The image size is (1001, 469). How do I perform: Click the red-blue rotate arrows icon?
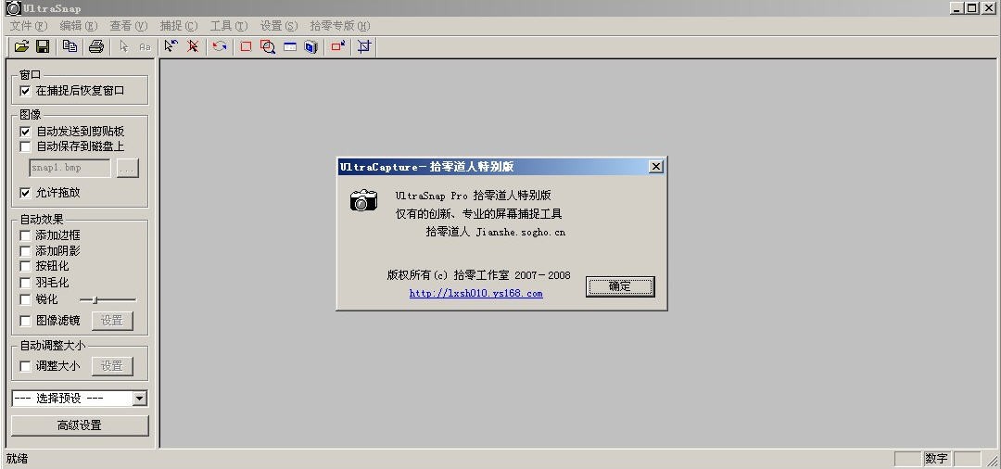point(220,46)
